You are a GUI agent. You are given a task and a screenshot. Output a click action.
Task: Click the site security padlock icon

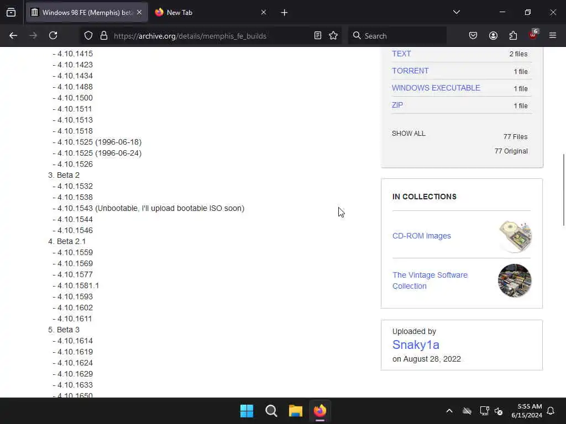pos(104,36)
